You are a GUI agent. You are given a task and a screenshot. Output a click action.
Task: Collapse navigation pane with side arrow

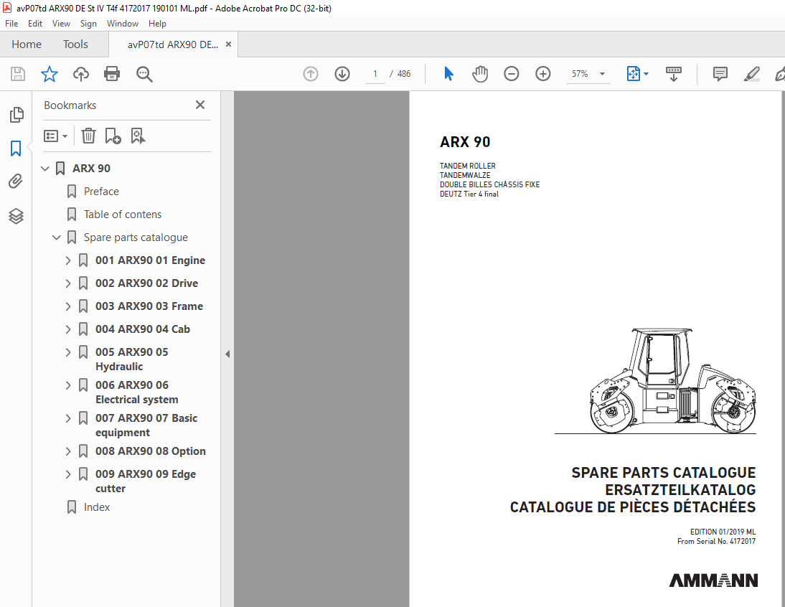[227, 354]
